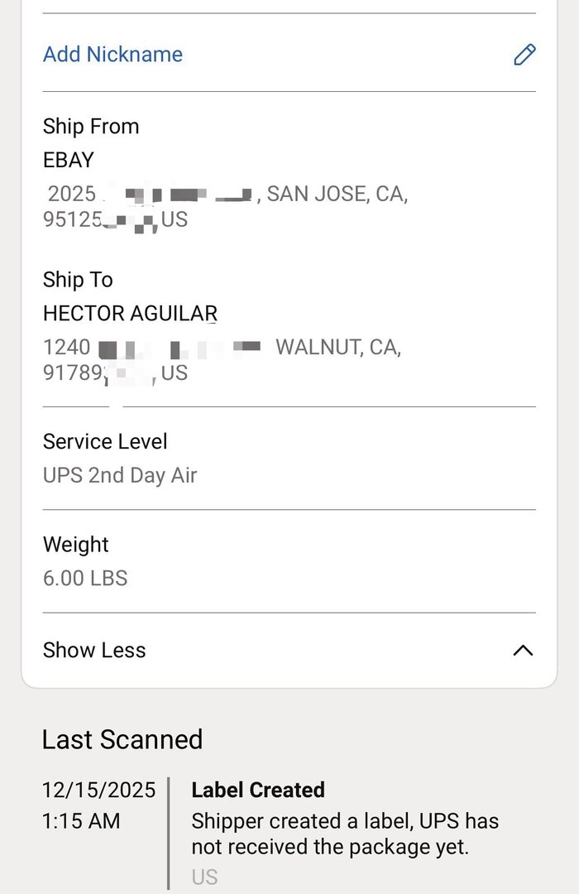579x894 pixels.
Task: Click the Ship To section heading
Action: [78, 280]
